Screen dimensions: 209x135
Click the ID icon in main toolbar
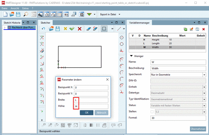click(x=81, y=14)
